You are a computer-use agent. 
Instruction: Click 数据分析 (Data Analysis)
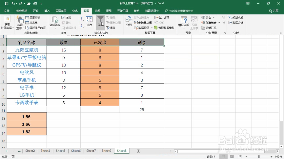tap(236, 23)
